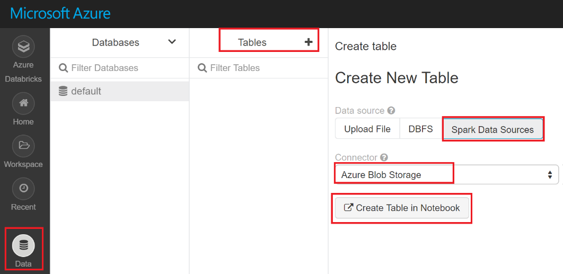Expand the Databases chevron
Image resolution: width=563 pixels, height=274 pixels.
[172, 42]
